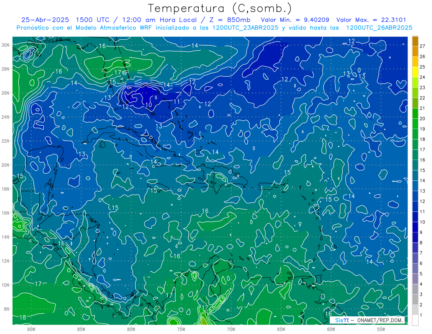Screen dimensions: 432x334
Task: Click the "SisTT" link in the credit box
Action: [342, 320]
